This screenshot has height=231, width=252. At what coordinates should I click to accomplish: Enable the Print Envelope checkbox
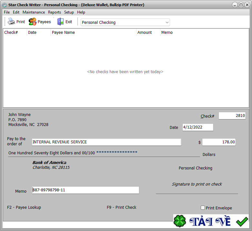(203, 208)
